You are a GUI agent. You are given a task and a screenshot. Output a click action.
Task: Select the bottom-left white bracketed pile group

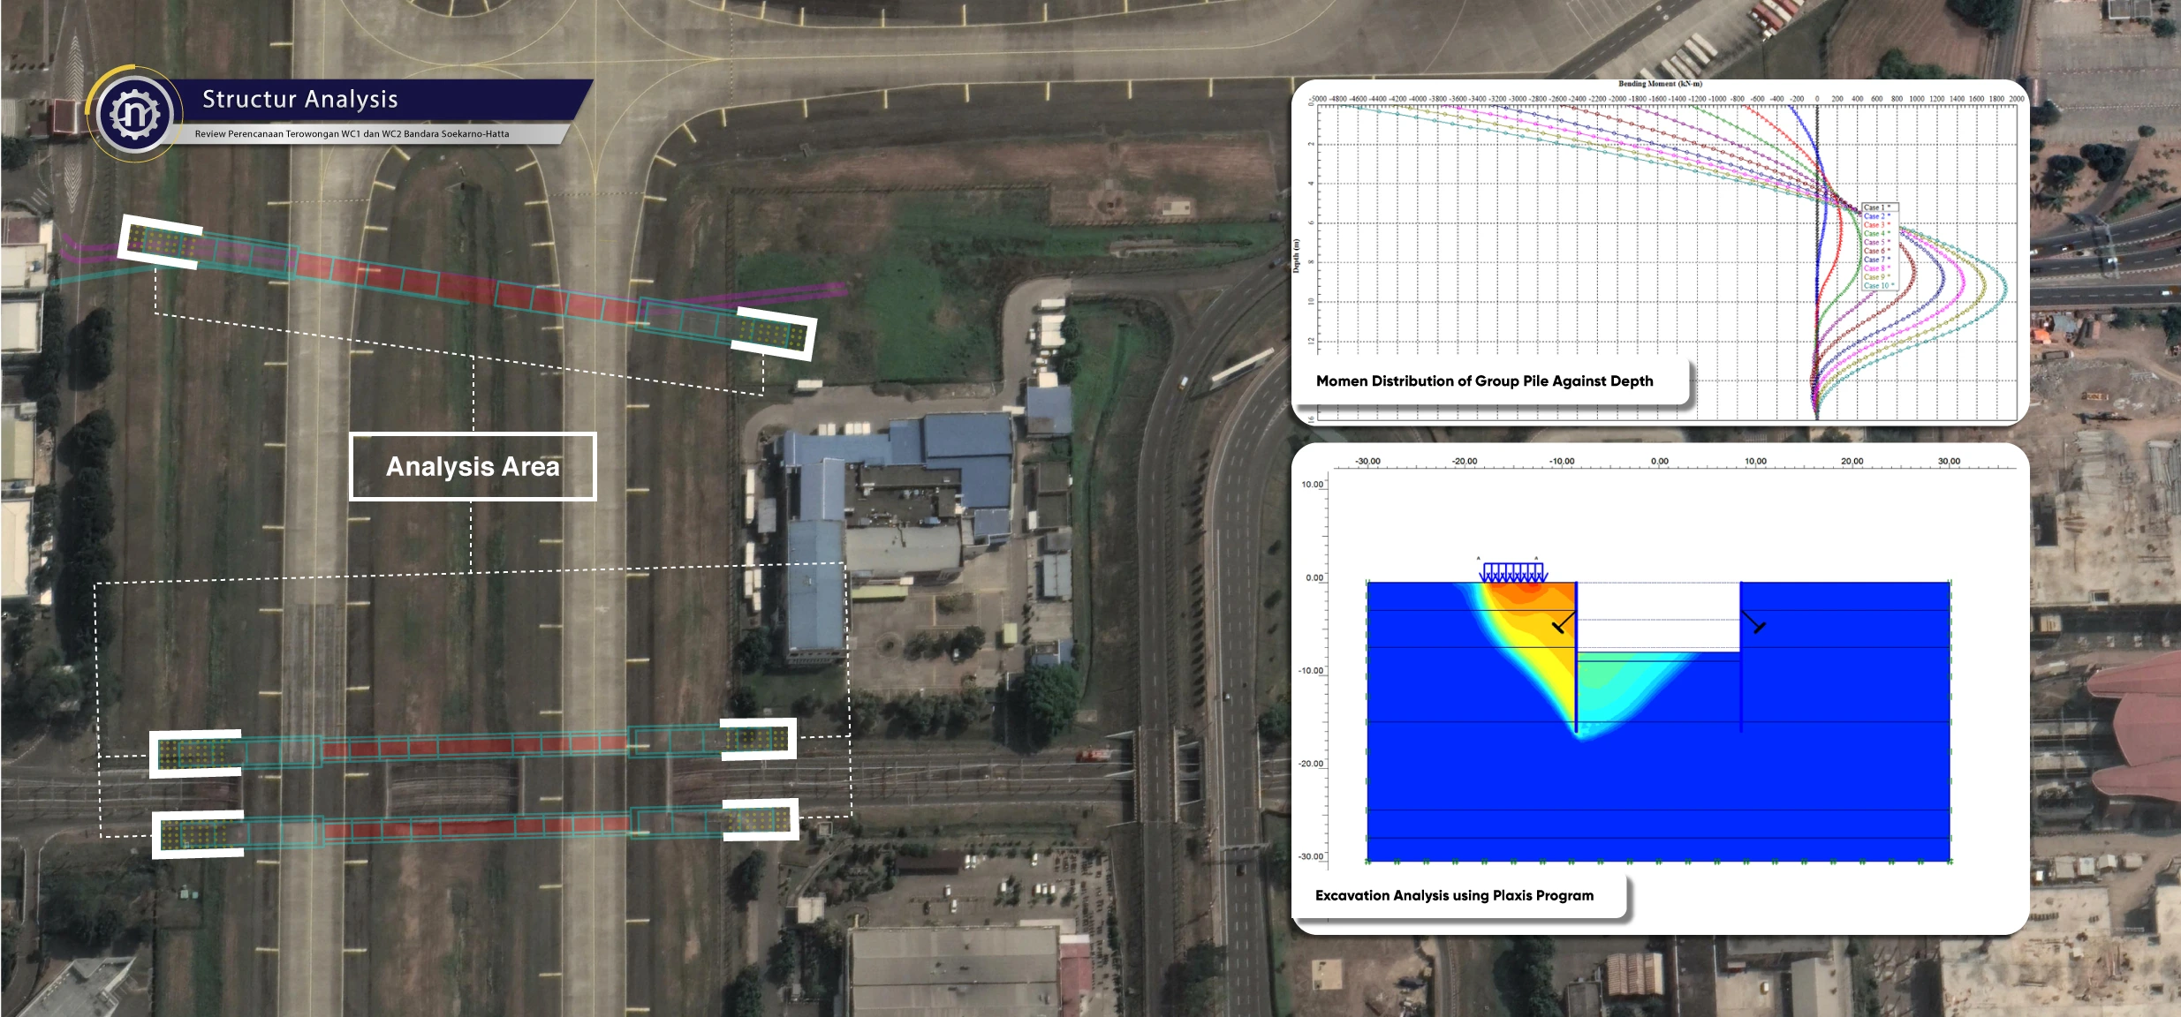point(198,834)
